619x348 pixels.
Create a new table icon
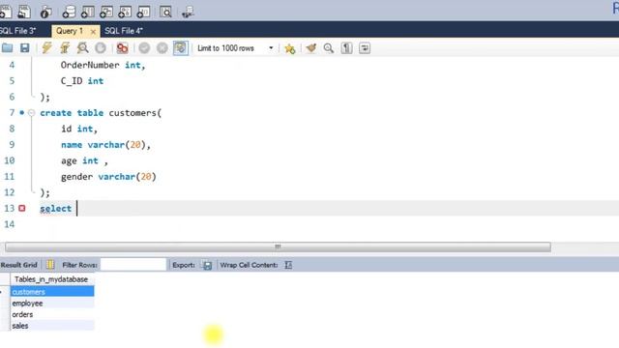pyautogui.click(x=87, y=13)
